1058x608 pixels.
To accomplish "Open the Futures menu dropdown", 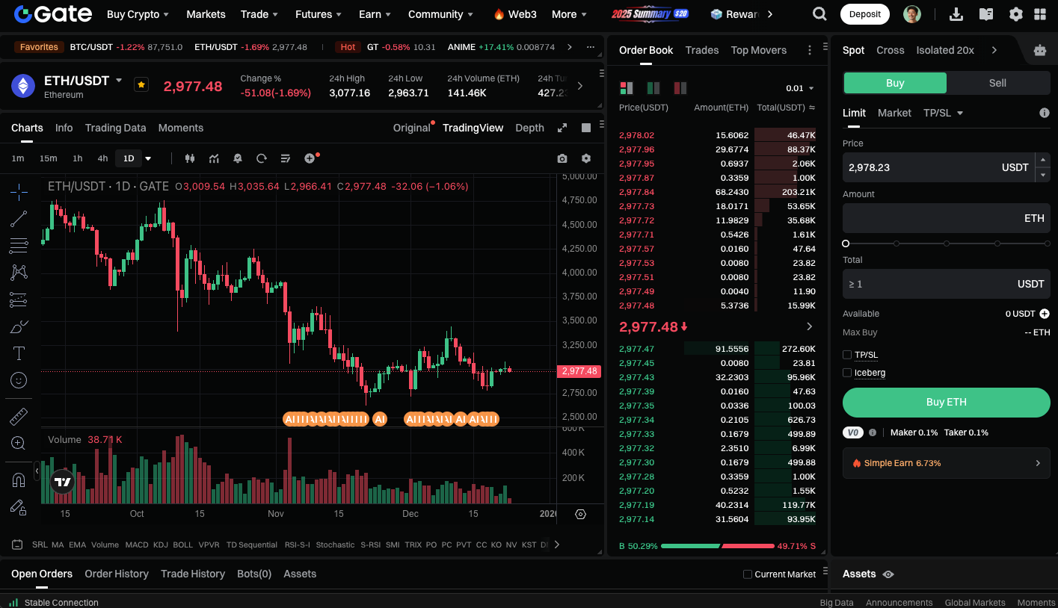I will pos(319,14).
